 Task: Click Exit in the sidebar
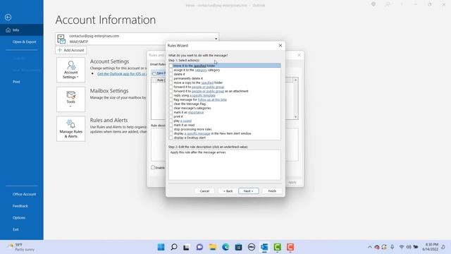click(x=16, y=229)
